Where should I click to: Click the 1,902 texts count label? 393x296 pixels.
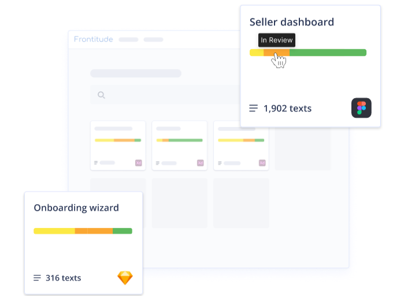[x=287, y=108]
